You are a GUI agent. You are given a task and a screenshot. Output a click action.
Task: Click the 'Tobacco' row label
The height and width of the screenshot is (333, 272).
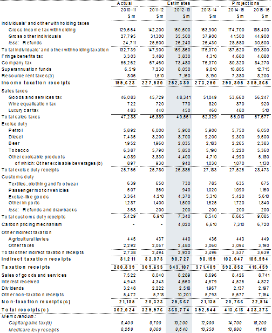tap(19, 150)
